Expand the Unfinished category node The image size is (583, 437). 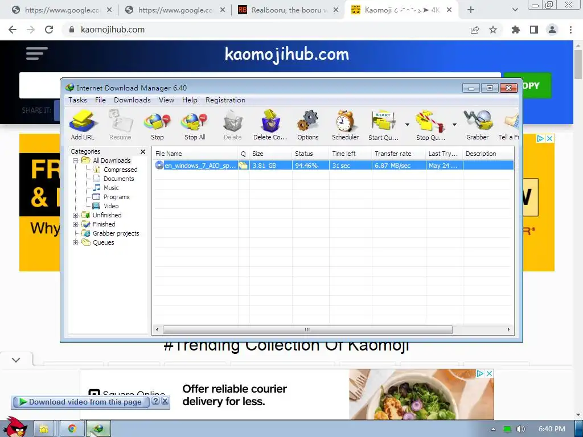(x=76, y=215)
